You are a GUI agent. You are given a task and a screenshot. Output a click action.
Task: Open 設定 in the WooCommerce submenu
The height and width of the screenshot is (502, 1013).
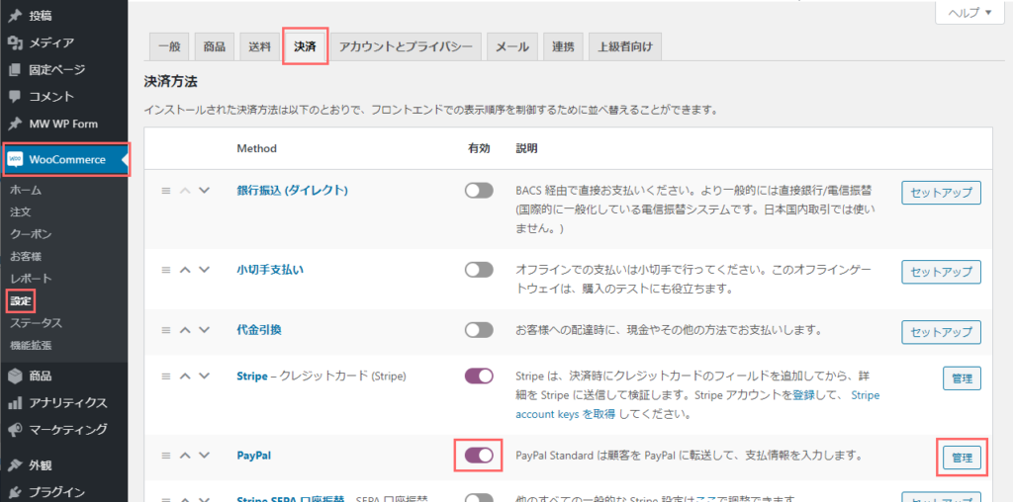pos(21,300)
